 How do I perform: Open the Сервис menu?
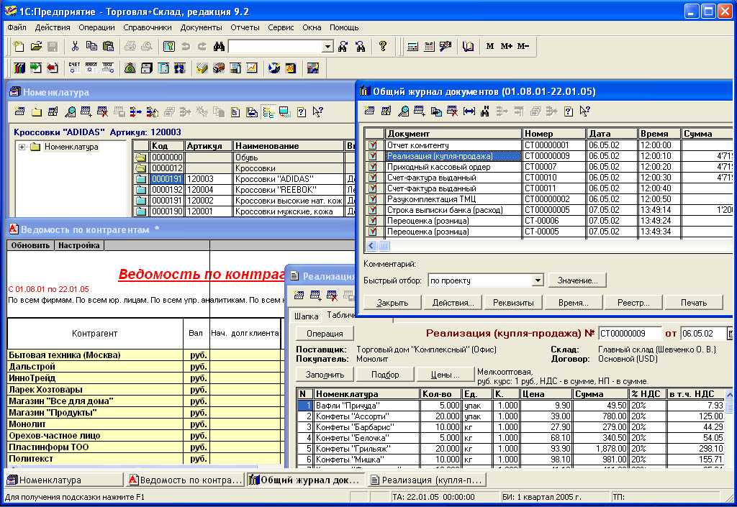[281, 27]
